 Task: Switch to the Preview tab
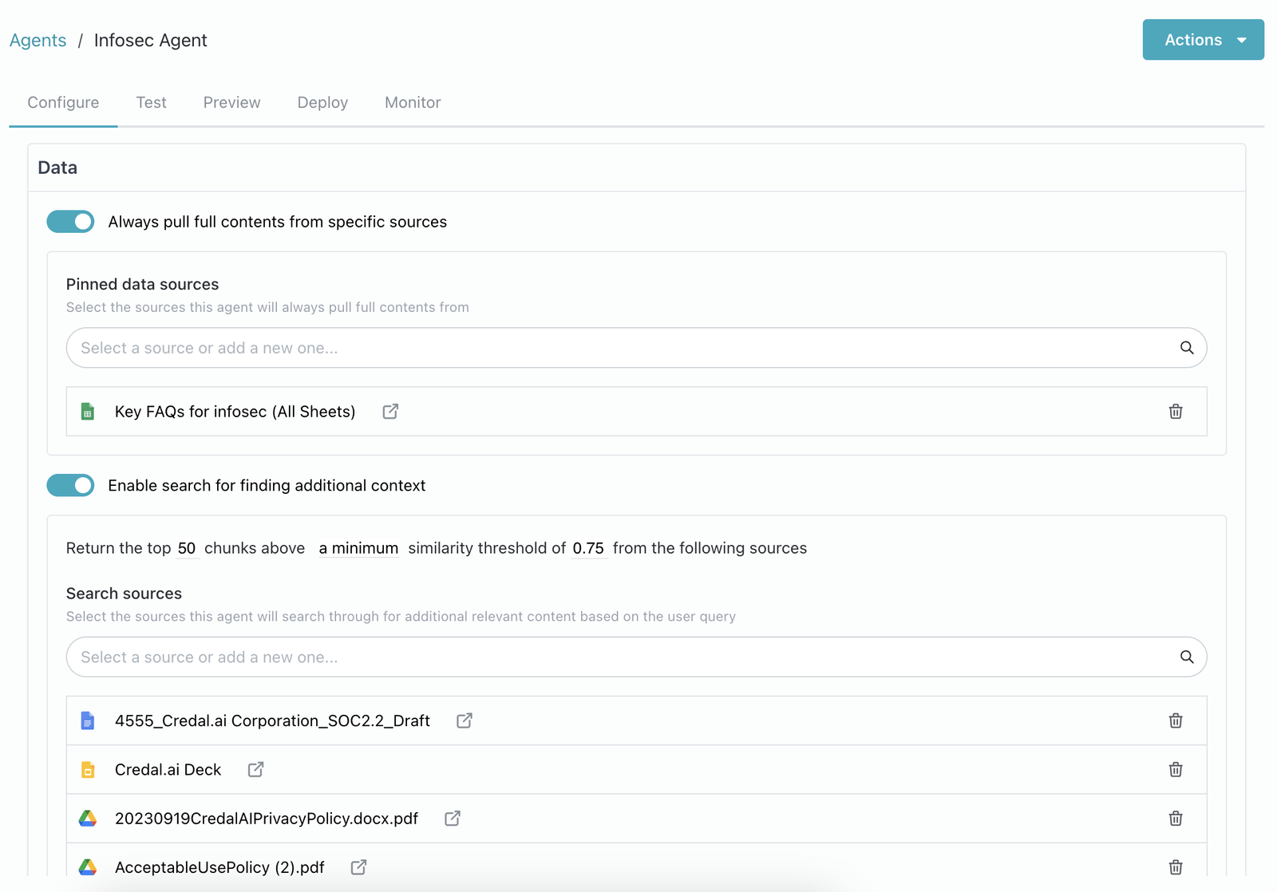pos(231,102)
